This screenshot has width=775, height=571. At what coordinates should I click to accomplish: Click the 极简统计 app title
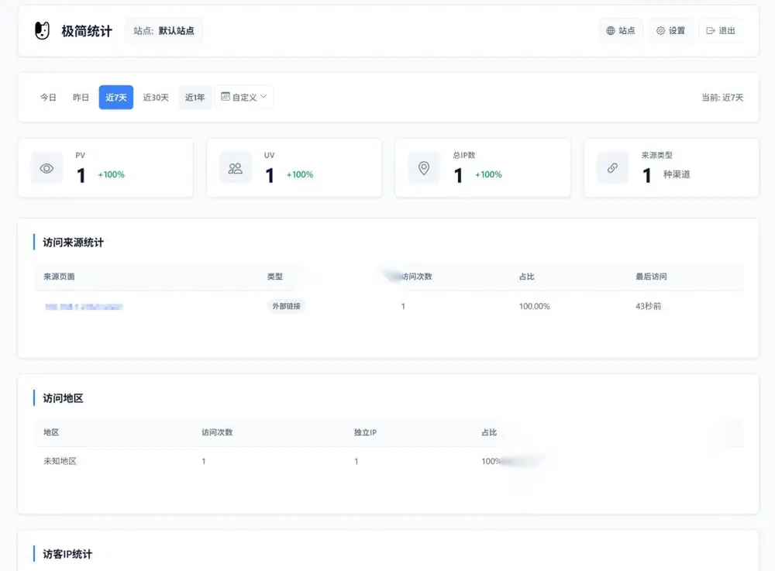[x=87, y=31]
